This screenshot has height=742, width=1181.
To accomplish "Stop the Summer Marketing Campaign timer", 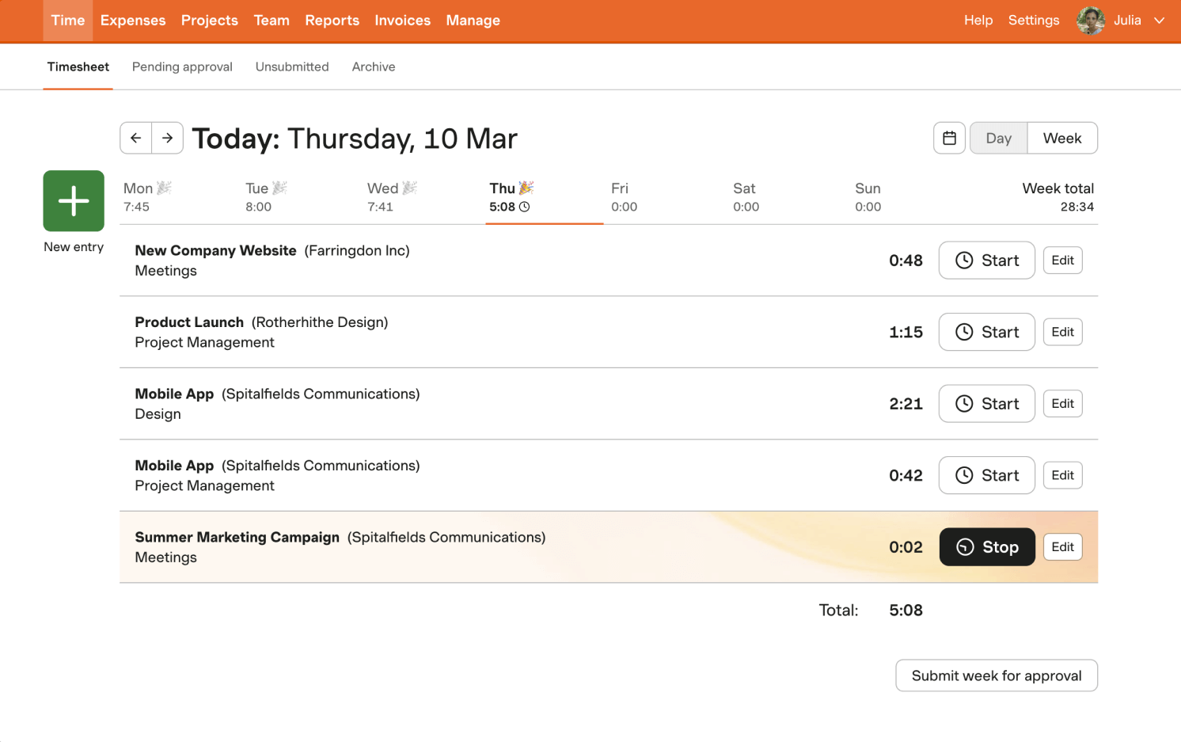I will tap(986, 547).
